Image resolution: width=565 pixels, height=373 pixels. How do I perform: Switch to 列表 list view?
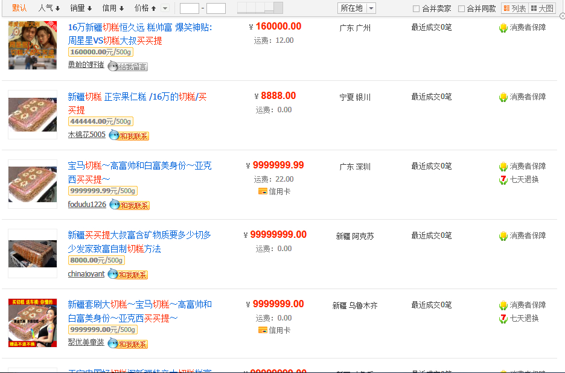pyautogui.click(x=514, y=8)
